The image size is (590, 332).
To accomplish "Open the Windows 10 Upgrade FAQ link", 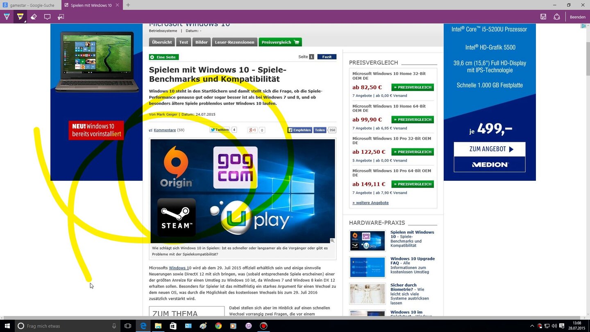I will click(413, 261).
